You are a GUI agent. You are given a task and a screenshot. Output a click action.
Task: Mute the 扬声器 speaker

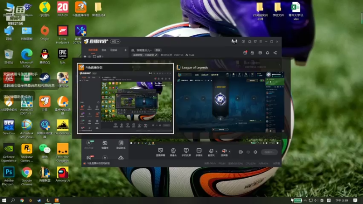point(224,152)
